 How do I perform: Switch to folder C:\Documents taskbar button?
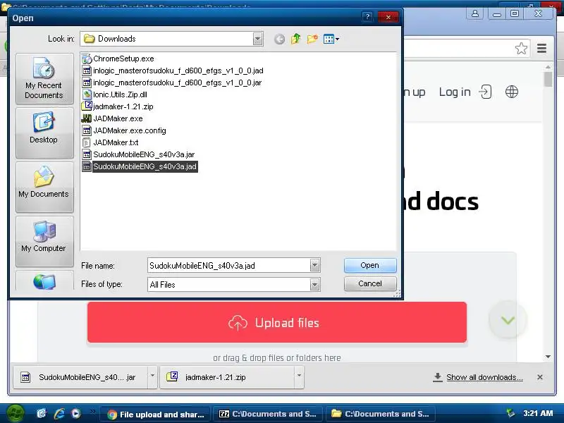pyautogui.click(x=380, y=414)
